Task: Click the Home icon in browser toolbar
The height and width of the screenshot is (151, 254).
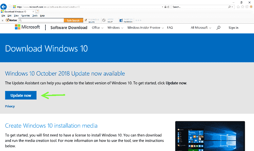Action: [238, 7]
